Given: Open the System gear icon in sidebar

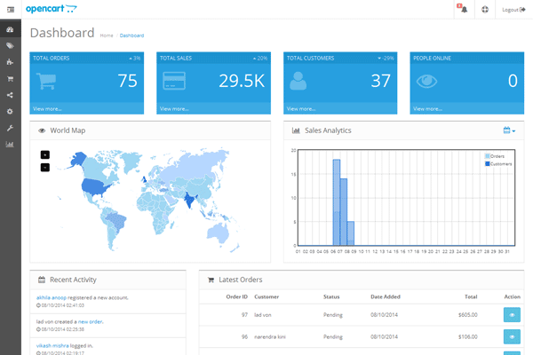Looking at the screenshot, I should coord(10,112).
